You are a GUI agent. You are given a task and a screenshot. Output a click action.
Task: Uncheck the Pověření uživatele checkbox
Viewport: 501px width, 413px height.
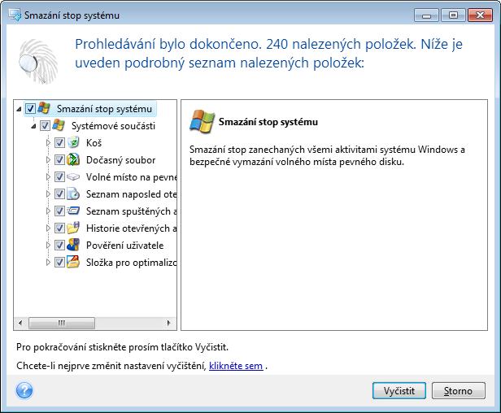click(59, 246)
